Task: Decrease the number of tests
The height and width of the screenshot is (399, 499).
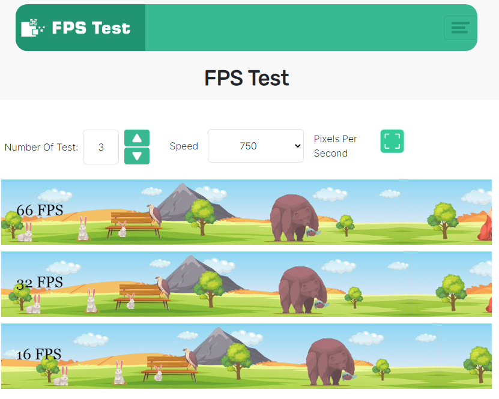Action: [137, 156]
